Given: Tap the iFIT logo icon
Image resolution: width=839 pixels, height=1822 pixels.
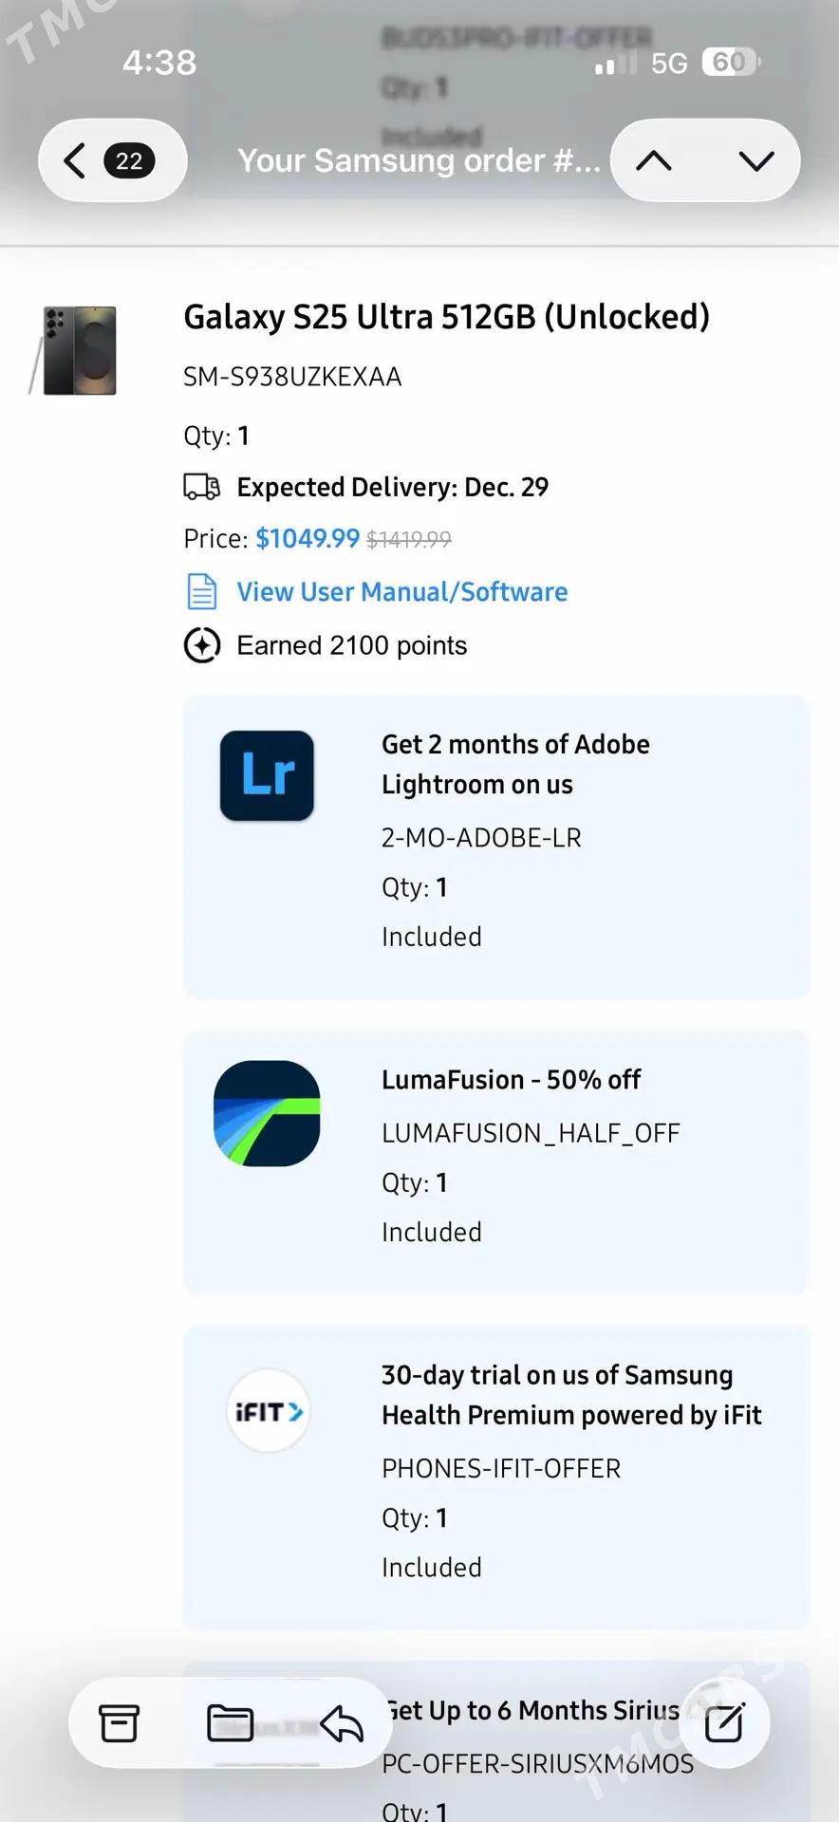Looking at the screenshot, I should click(x=269, y=1411).
